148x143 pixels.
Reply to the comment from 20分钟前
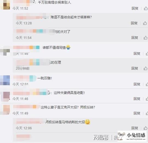coord(135,68)
